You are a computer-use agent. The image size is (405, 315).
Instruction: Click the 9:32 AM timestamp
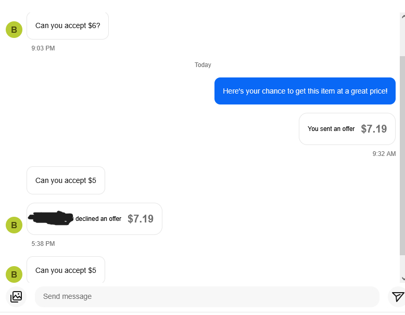(384, 154)
